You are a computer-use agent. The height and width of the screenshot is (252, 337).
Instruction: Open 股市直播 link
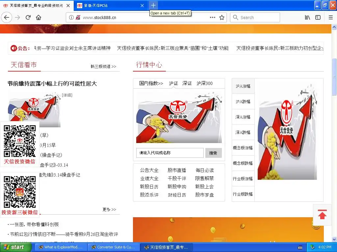[177, 170]
